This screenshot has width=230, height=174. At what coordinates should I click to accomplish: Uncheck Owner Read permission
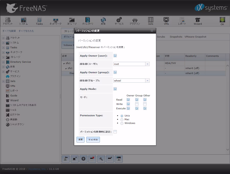(x=128, y=100)
